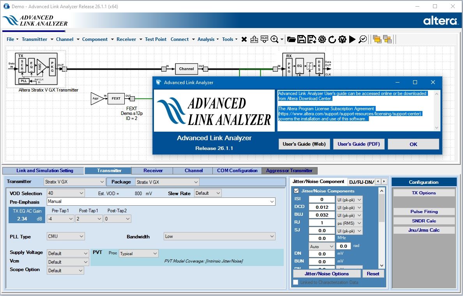Switch to the Receiver settings tab
463x296 pixels.
pyautogui.click(x=153, y=171)
